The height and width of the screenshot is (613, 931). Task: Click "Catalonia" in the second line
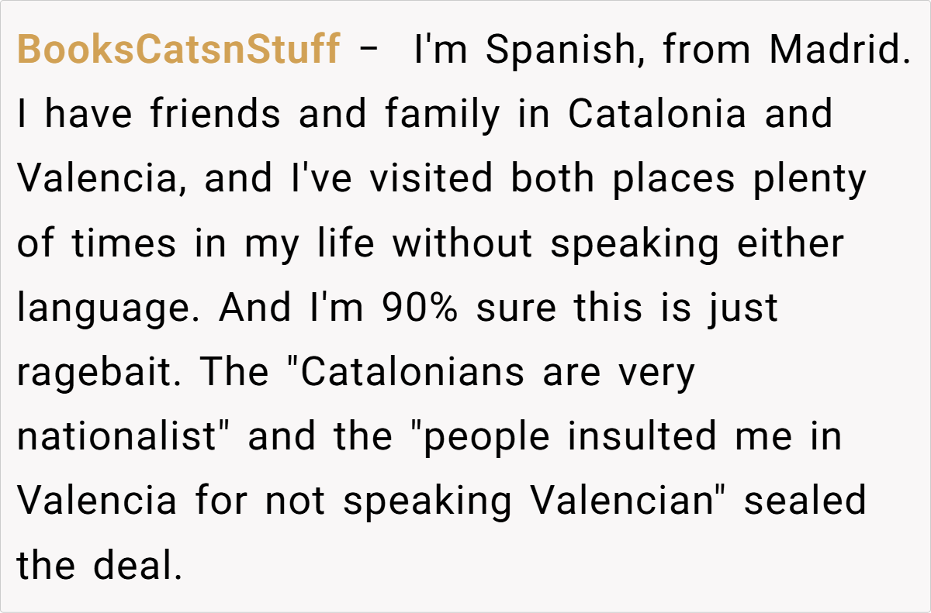click(657, 115)
